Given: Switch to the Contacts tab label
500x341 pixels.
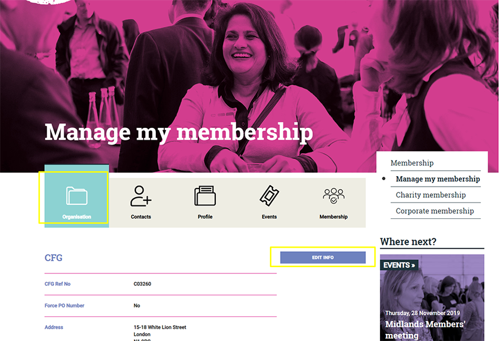Looking at the screenshot, I should tap(141, 217).
